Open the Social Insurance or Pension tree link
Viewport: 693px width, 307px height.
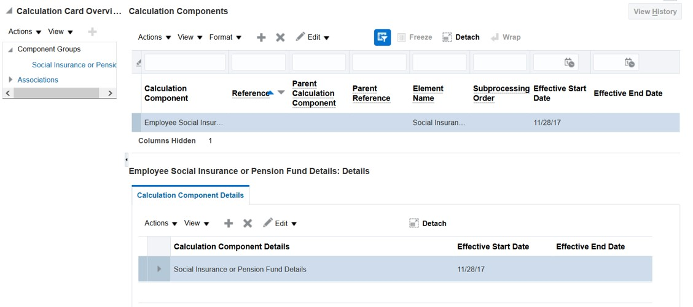click(74, 65)
